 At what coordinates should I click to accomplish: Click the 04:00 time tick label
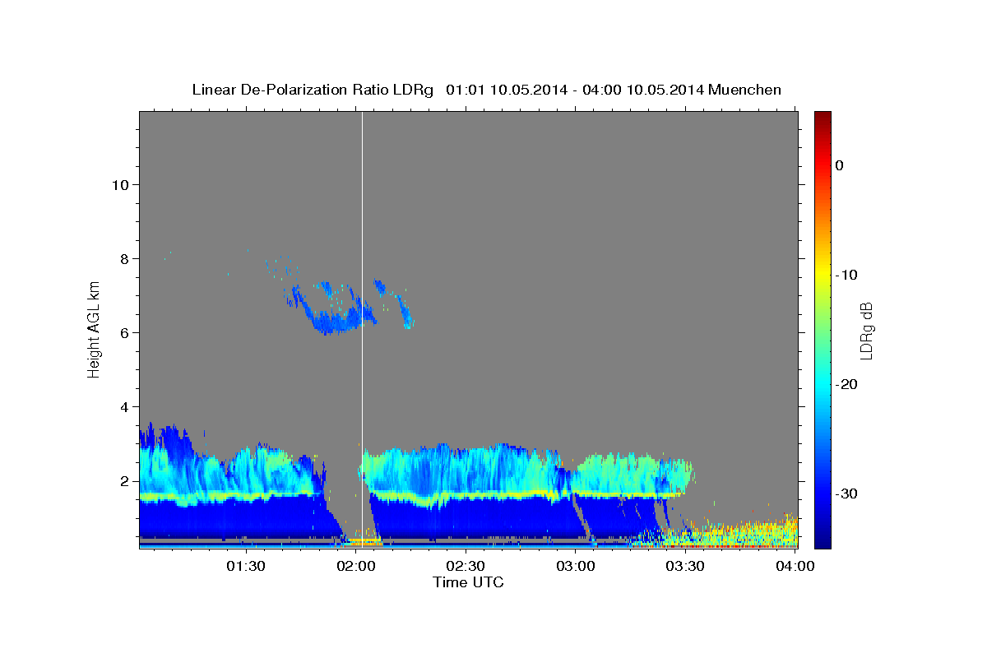point(795,566)
